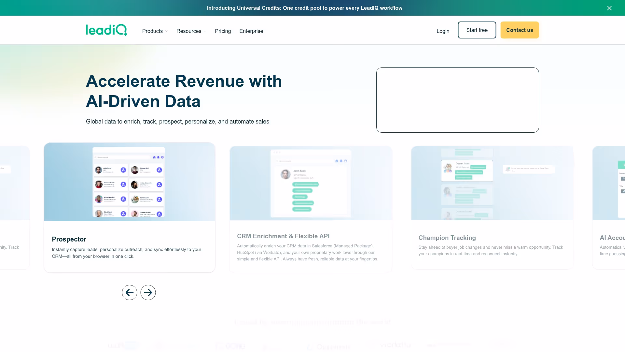Select the CRM Enrichment card image
This screenshot has width=625, height=352.
(311, 183)
